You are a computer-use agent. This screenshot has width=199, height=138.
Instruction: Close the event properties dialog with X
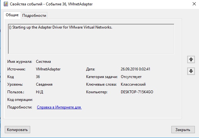(194, 4)
